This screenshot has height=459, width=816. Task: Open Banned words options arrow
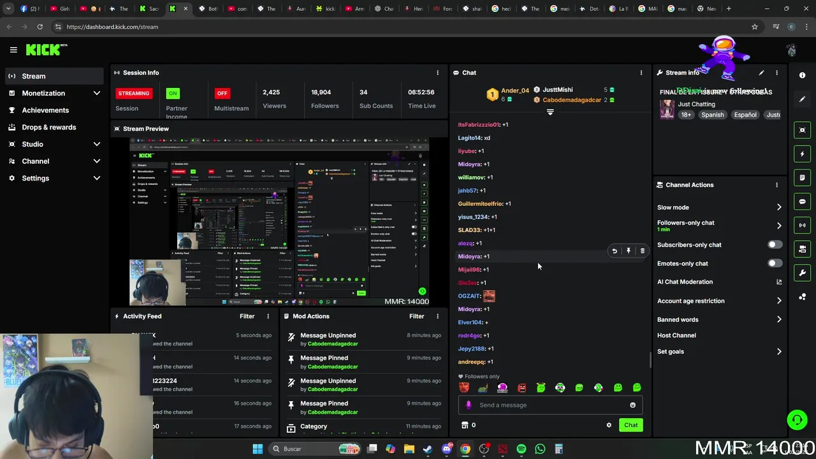[779, 319]
